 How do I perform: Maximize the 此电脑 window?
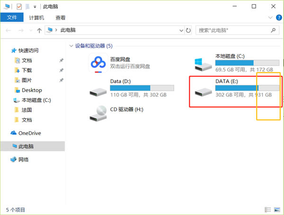tap(254, 6)
